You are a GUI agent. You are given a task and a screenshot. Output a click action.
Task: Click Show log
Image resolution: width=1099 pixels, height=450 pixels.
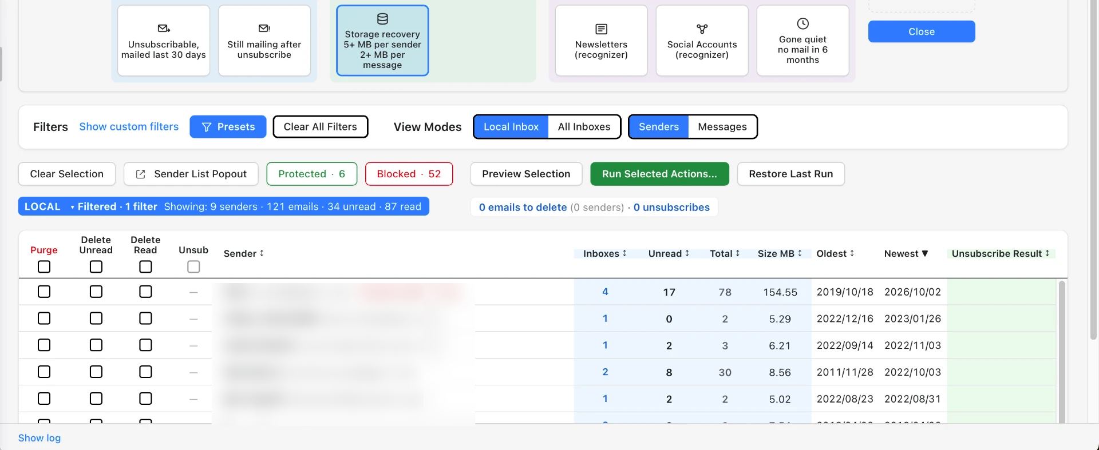[39, 438]
